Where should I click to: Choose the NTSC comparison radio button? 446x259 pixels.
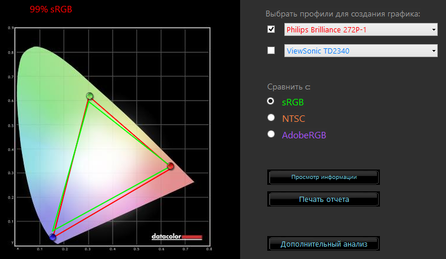pyautogui.click(x=271, y=118)
